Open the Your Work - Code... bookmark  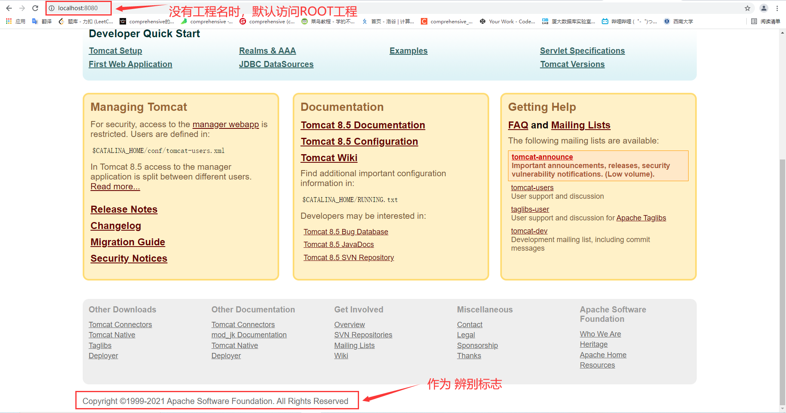[507, 21]
